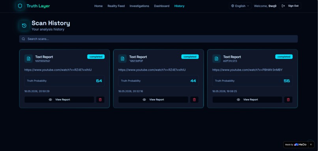Screen dimensions: 318x151
Task: Click the magnifier icon in the search bar
Action: [24, 39]
